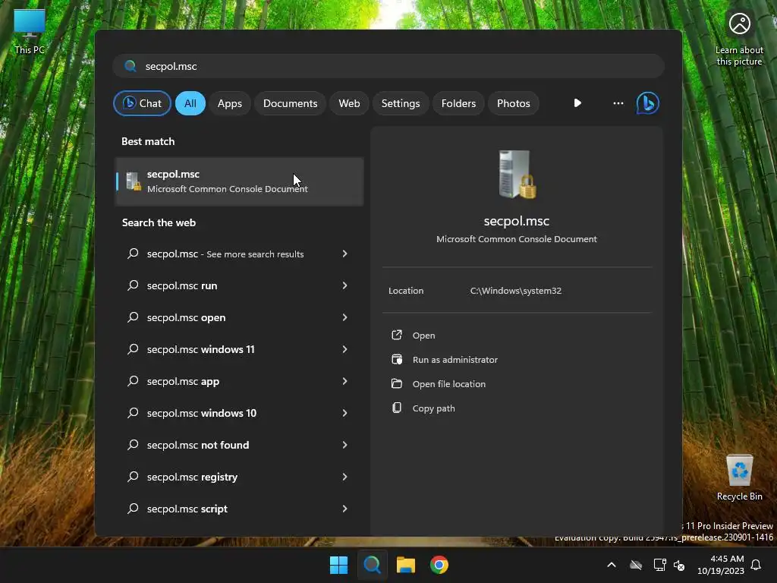Click the taskbar Search icon

[x=372, y=565]
